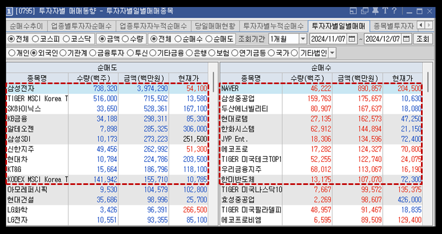Click the duplicate window icon in title bar
This screenshot has height=234, width=442.
tap(365, 11)
